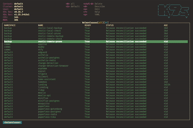Select the adguard release row
Image resolution: width=193 pixels, height=128 pixels.
(96, 52)
